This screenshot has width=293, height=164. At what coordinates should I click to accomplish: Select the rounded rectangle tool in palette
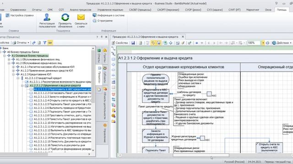pyautogui.click(x=113, y=70)
